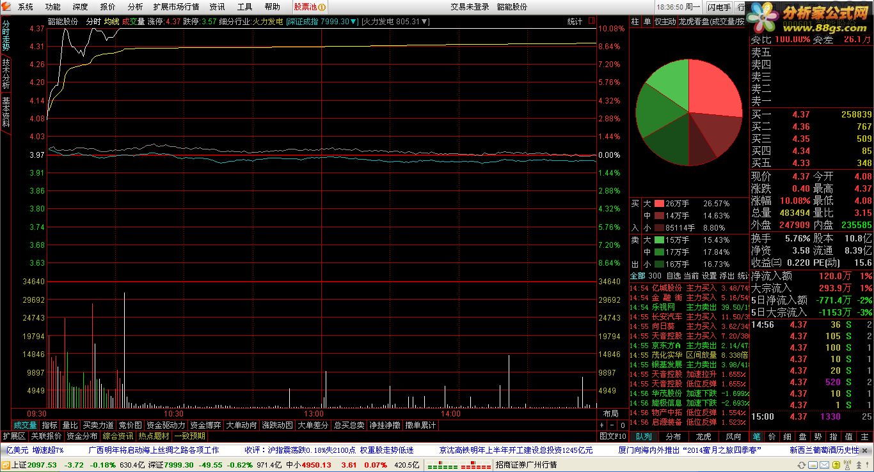This screenshot has height=472, width=874.
Task: Click the yellow upload arrow status icon
Action: (836, 465)
